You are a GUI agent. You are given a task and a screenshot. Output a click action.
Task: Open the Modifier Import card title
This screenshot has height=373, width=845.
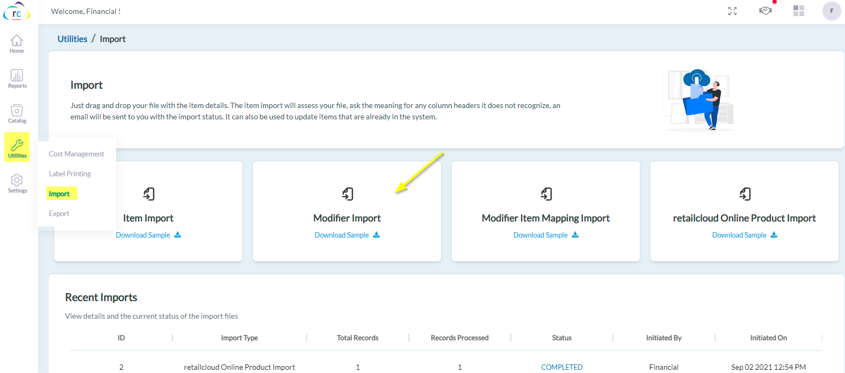pyautogui.click(x=347, y=218)
